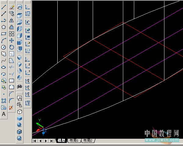Switch to SW Isometric view
The width and height of the screenshot is (183, 146).
coord(20,57)
